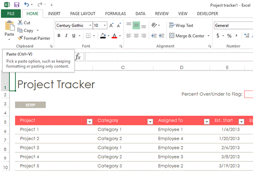The height and width of the screenshot is (172, 254).
Task: Open the VIEW tab
Action: (183, 14)
